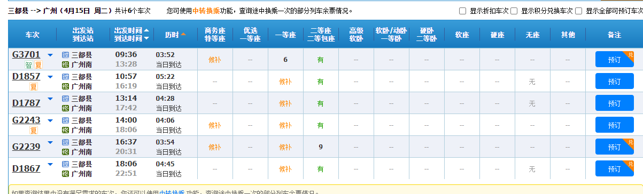The width and height of the screenshot is (643, 194).
Task: Book train D1857 with 预订 button
Action: tap(614, 82)
